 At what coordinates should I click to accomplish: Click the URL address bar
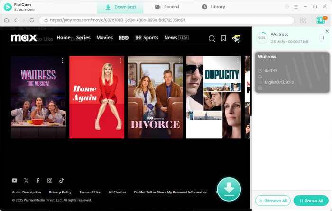[166, 20]
